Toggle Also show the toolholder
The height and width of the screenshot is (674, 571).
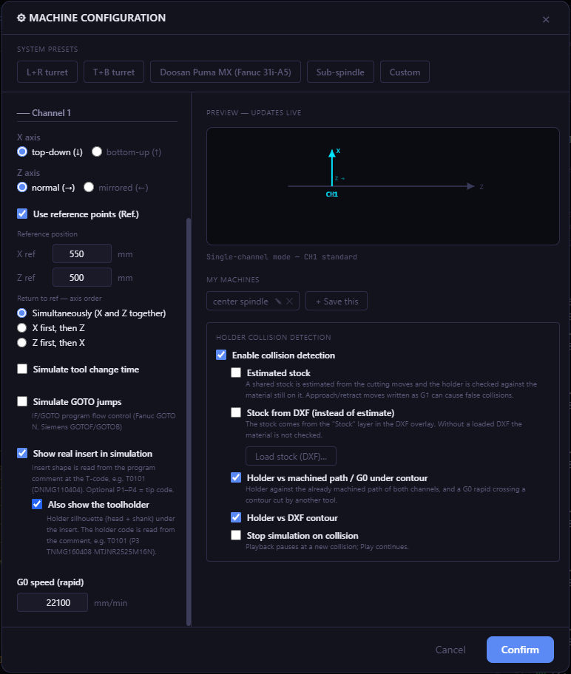[x=37, y=504]
